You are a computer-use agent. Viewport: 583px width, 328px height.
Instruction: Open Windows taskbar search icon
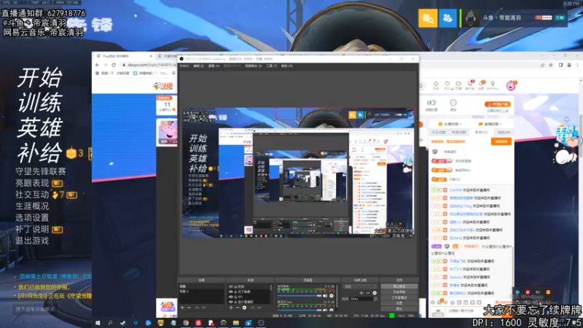[110, 323]
